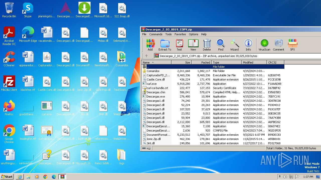Click the Delete trash icon in WinRAR

pos(207,45)
